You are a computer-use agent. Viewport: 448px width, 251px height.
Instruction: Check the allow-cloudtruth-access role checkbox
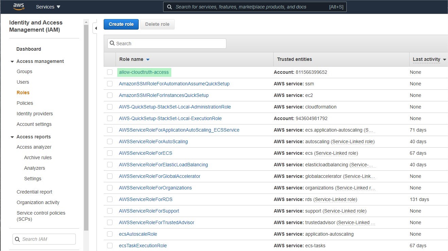pyautogui.click(x=110, y=72)
